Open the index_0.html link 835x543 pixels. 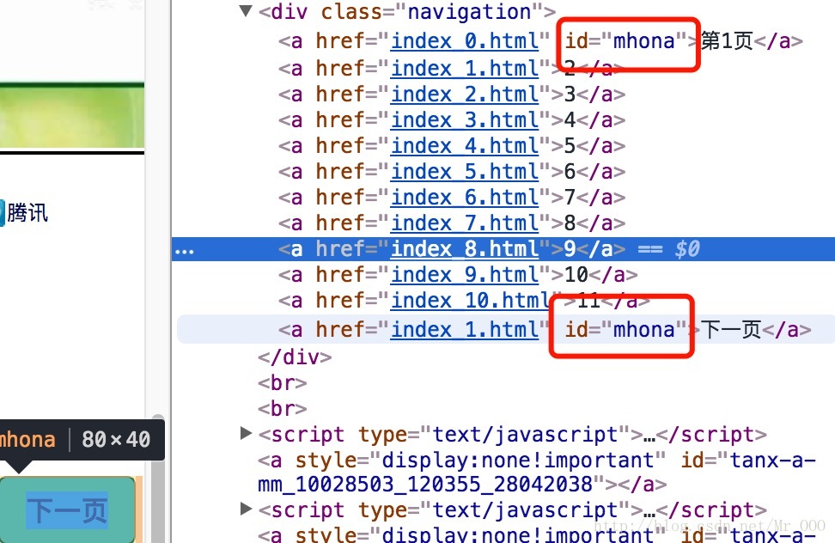point(465,41)
